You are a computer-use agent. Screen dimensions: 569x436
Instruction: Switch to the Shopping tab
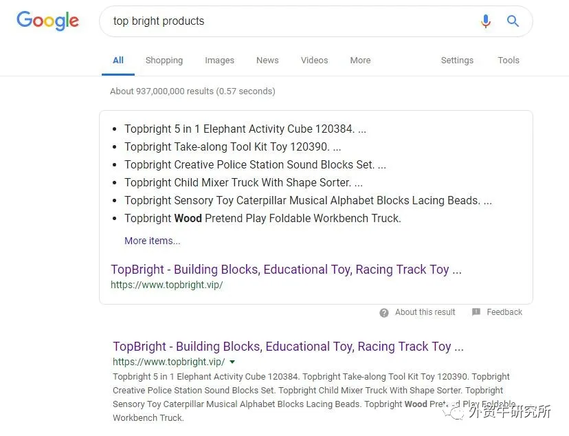pyautogui.click(x=164, y=61)
